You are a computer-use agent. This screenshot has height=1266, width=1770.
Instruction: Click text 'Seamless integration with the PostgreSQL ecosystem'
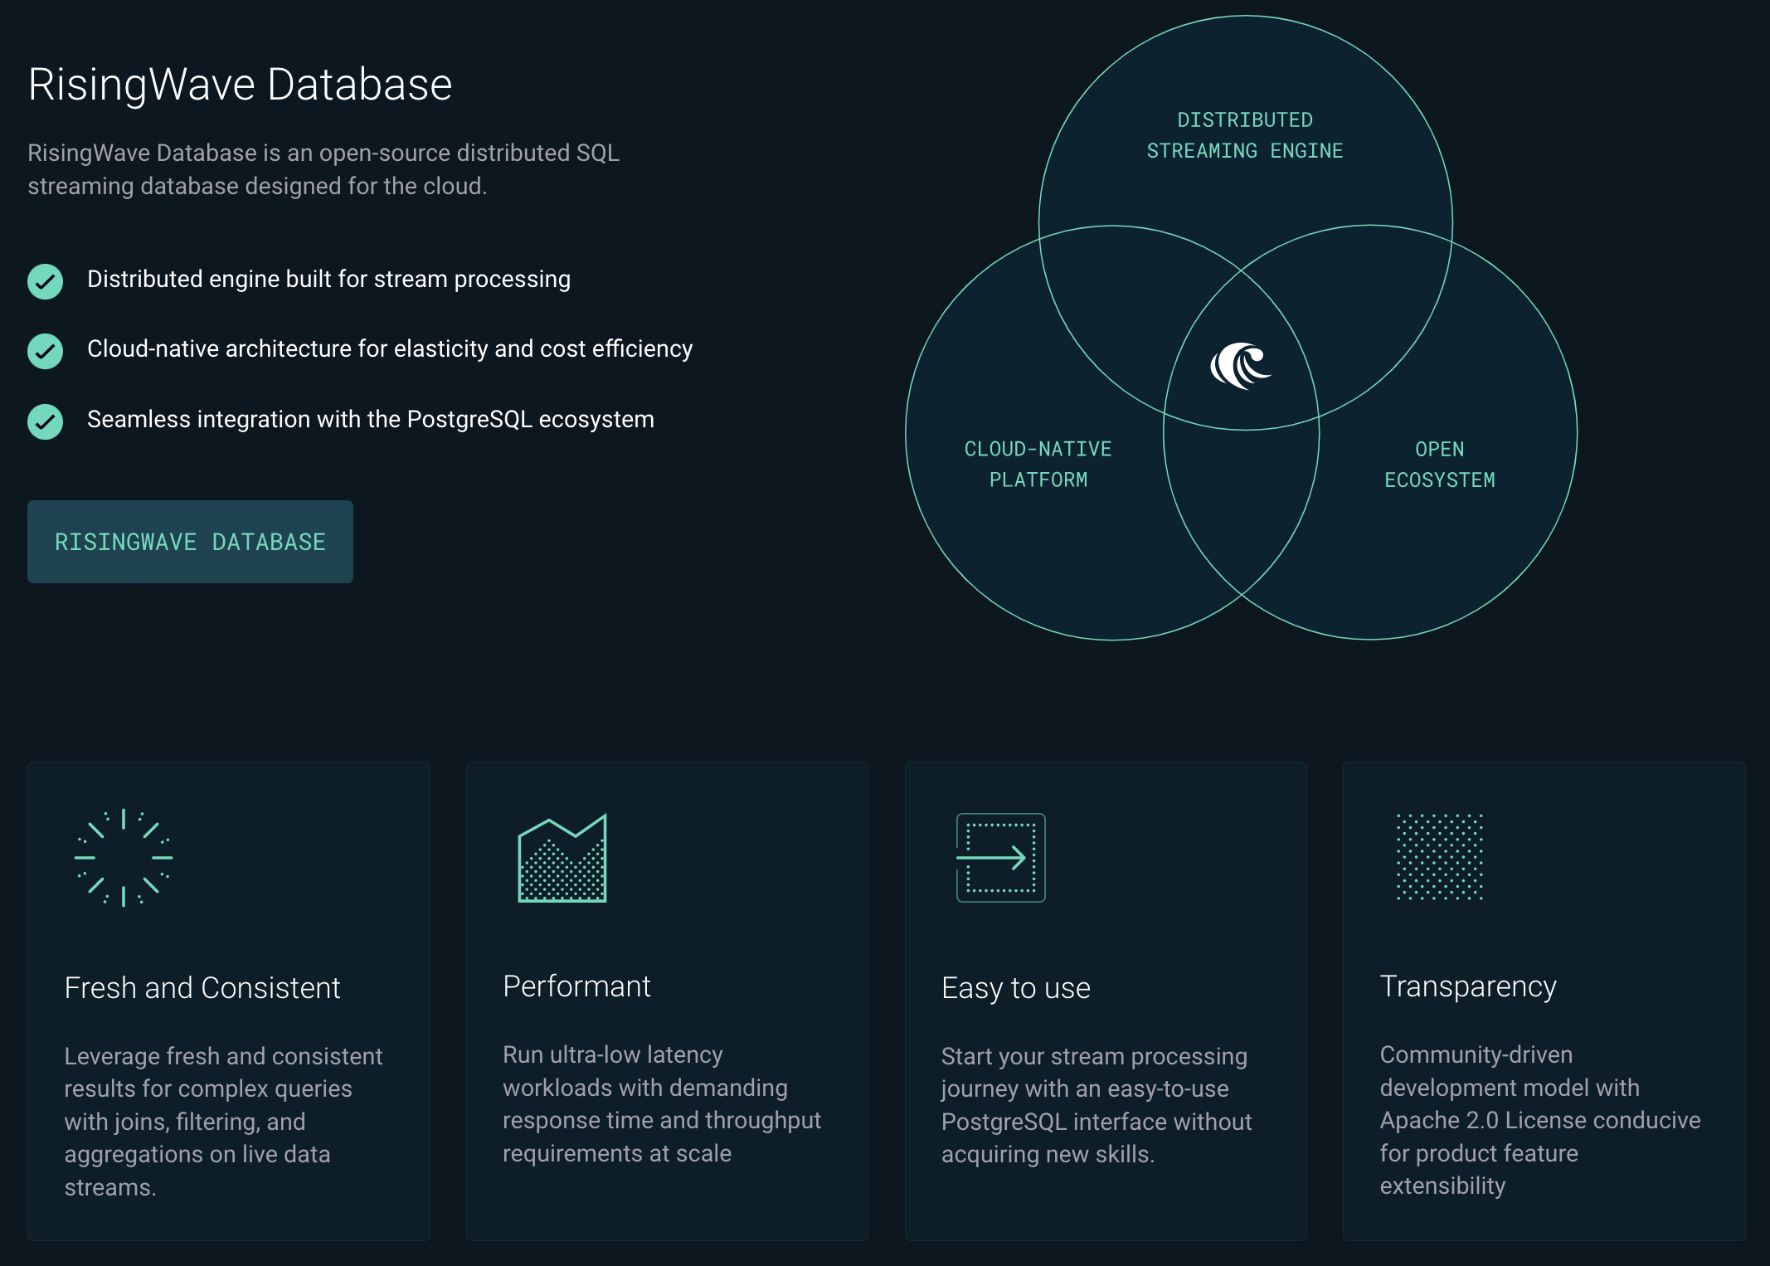point(371,419)
